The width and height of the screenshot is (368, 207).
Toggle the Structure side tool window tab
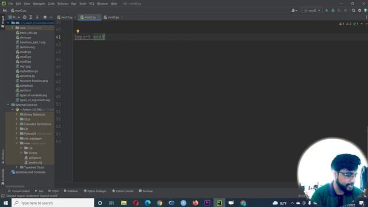[3, 156]
